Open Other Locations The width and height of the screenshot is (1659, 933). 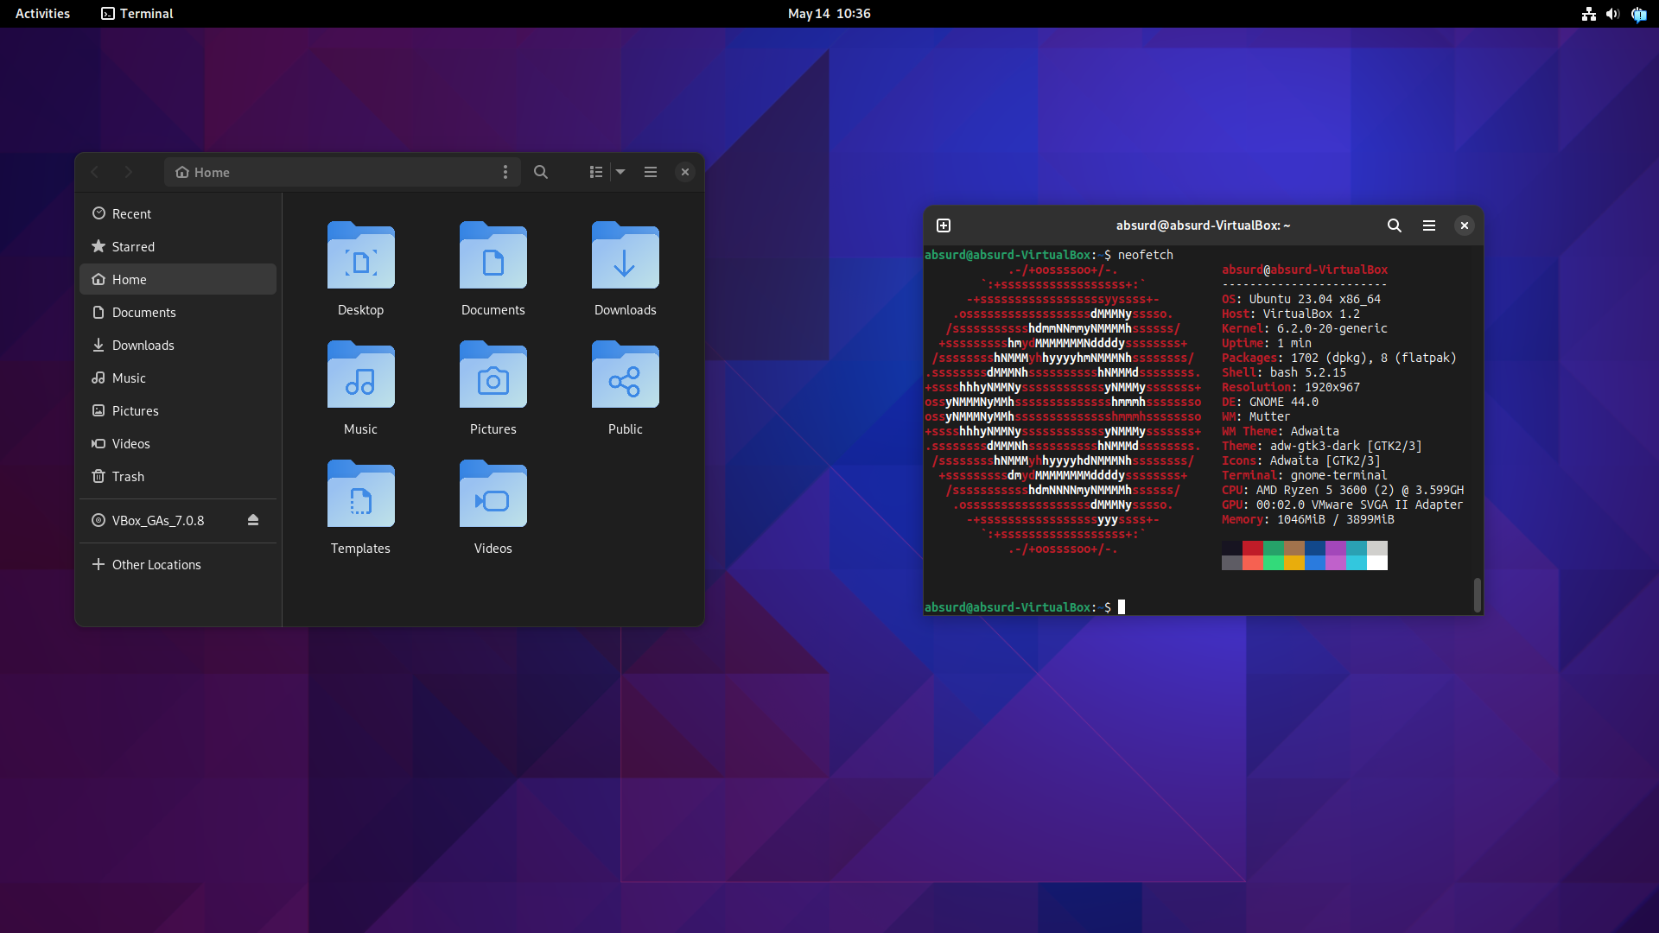pos(156,565)
